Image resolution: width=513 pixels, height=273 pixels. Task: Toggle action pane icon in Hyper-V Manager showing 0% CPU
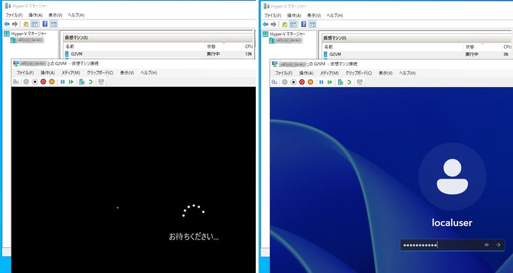pos(313,24)
